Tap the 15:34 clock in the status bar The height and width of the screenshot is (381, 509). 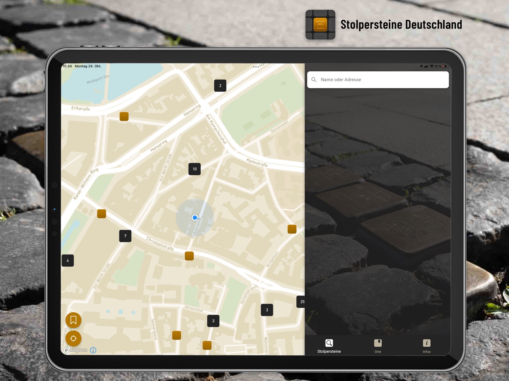[x=67, y=66]
